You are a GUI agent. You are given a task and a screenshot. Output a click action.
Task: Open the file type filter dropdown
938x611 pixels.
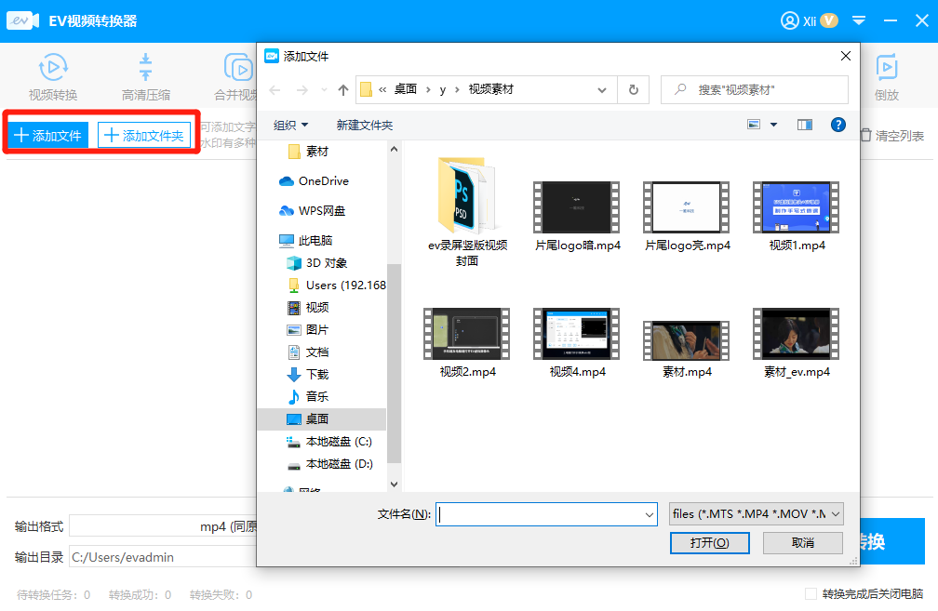757,514
